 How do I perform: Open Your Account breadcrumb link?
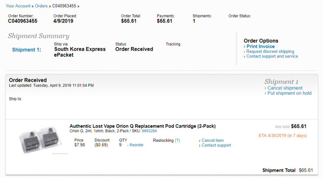18,6
